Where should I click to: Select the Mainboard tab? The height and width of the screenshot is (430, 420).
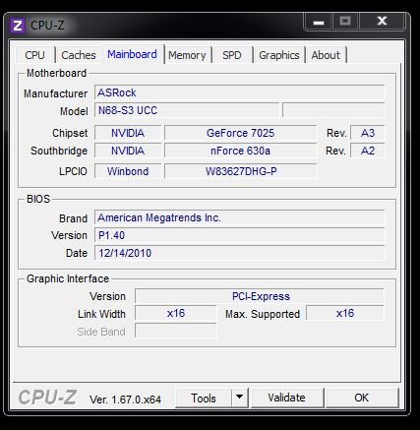[132, 54]
